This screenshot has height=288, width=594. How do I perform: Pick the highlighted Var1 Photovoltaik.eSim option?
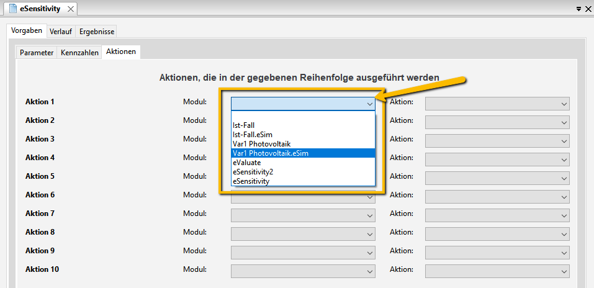303,153
